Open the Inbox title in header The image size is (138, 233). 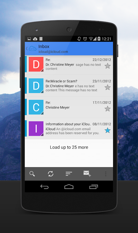pos(44,47)
